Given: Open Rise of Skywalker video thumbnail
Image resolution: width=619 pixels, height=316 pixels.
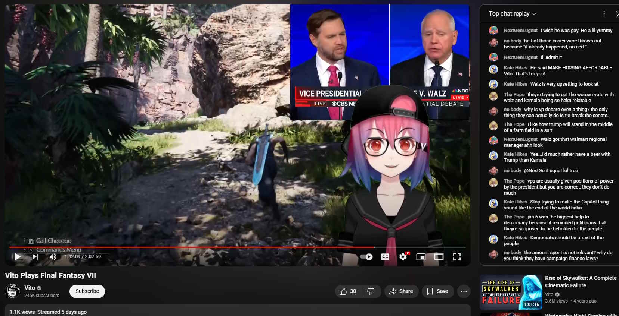Looking at the screenshot, I should [511, 292].
